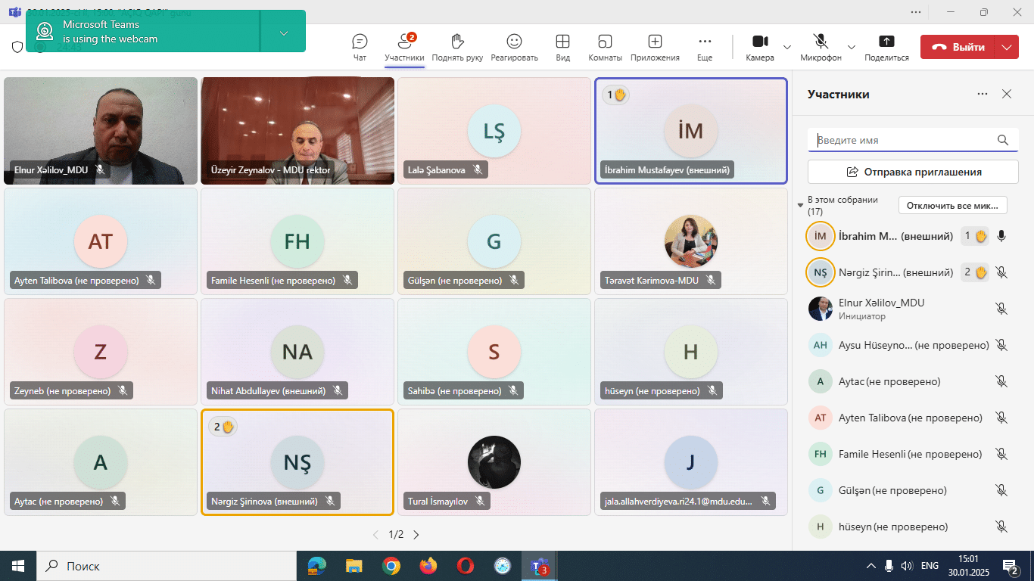Go to next page of video gallery
This screenshot has height=581, width=1034.
click(x=416, y=535)
